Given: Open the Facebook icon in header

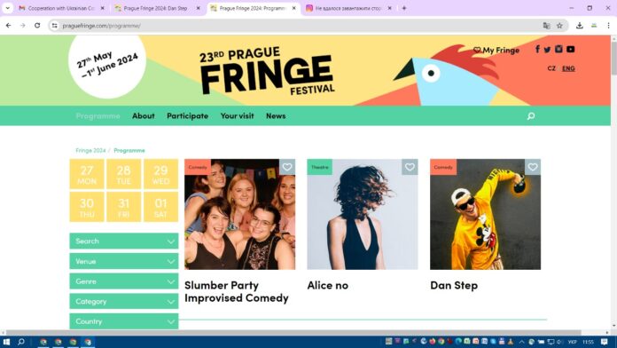Looking at the screenshot, I should point(537,49).
